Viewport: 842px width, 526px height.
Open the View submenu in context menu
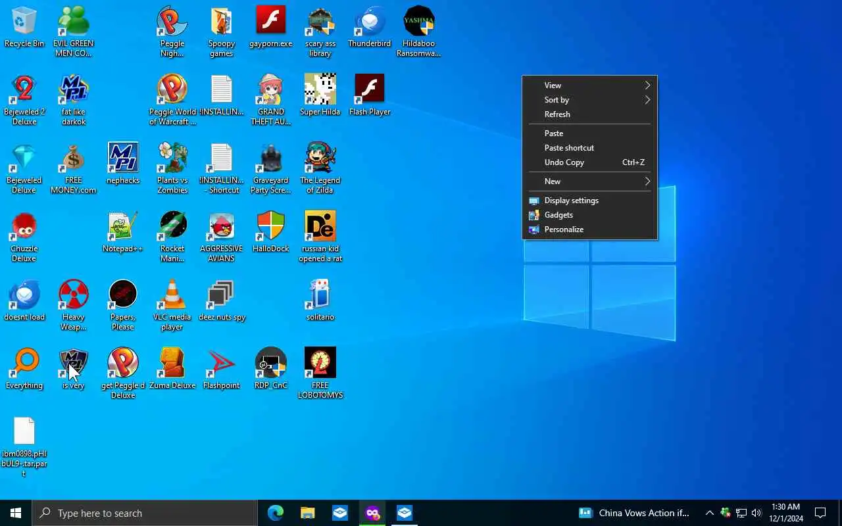pyautogui.click(x=590, y=85)
